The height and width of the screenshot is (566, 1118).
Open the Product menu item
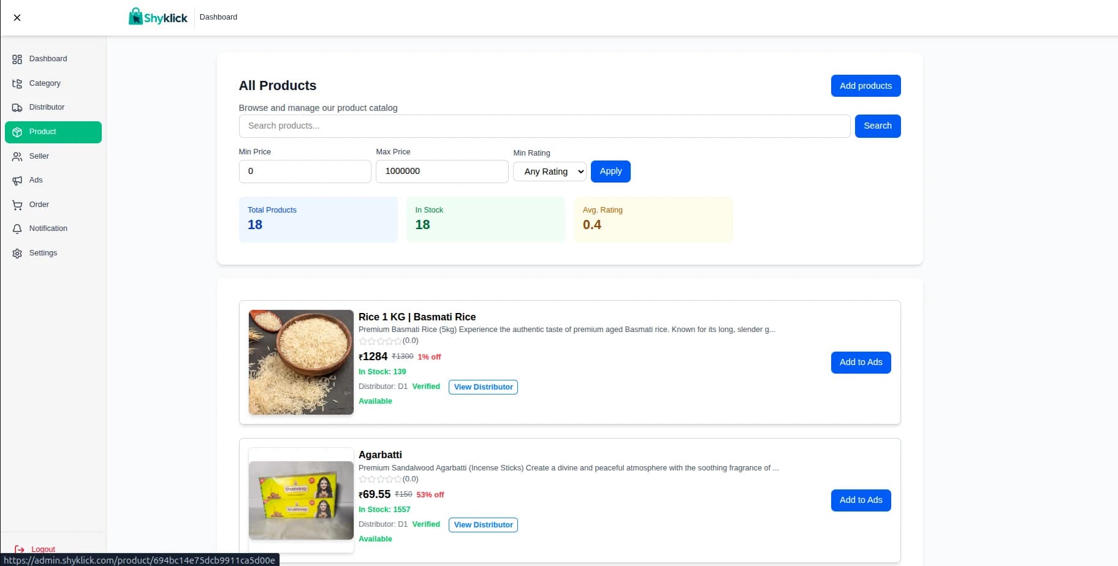[x=53, y=132]
